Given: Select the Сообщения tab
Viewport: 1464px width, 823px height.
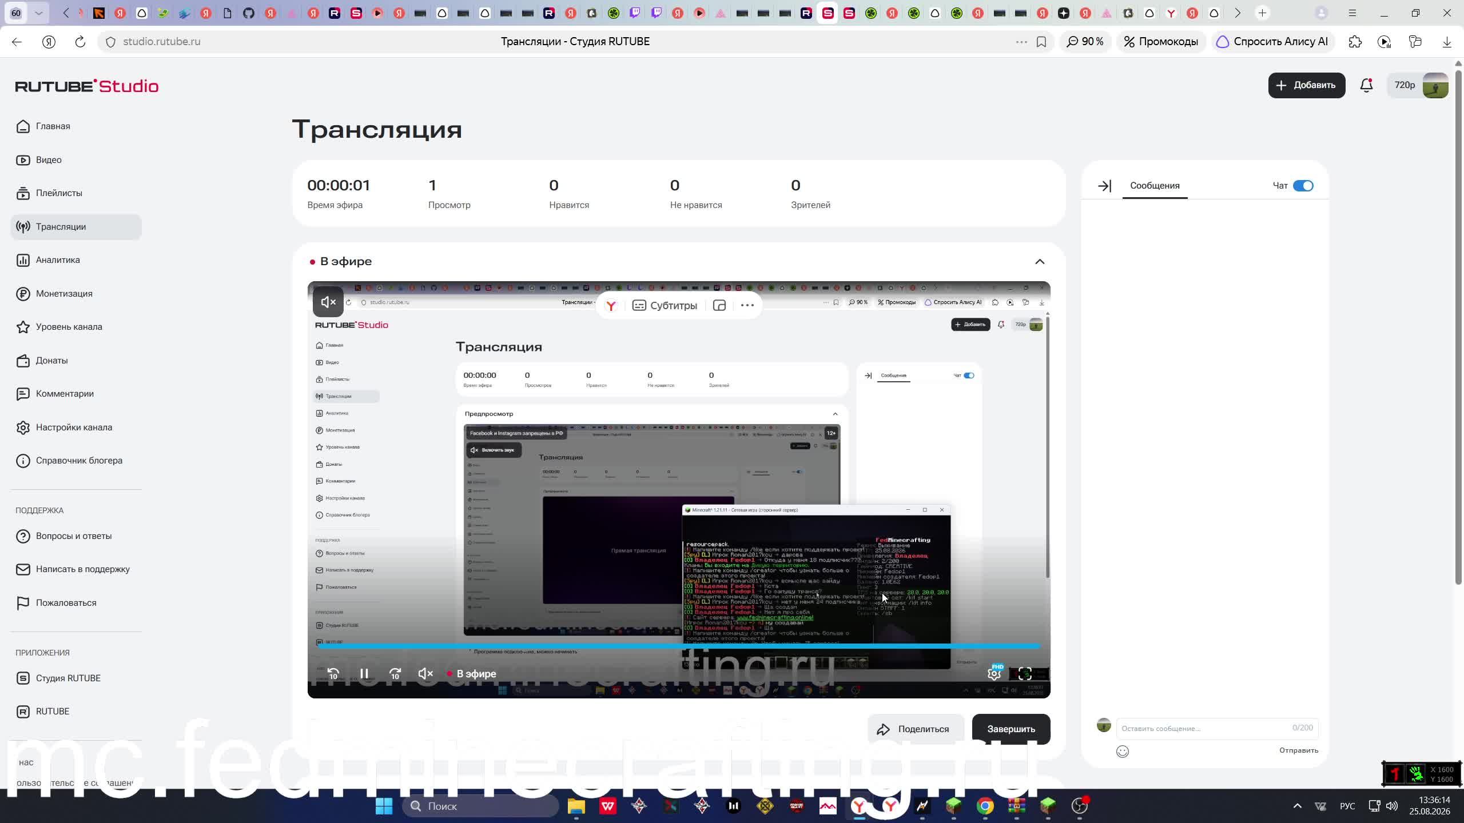Looking at the screenshot, I should pyautogui.click(x=1155, y=186).
